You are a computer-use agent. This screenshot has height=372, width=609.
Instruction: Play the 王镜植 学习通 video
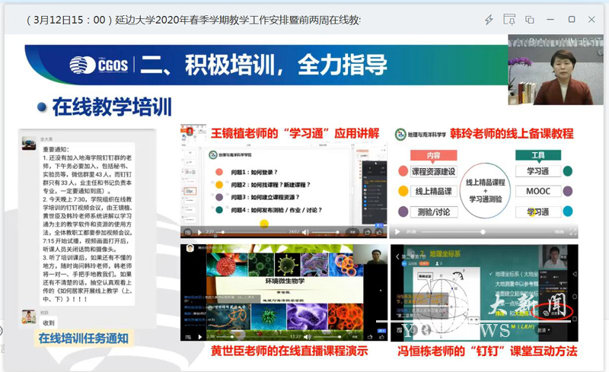[x=199, y=231]
